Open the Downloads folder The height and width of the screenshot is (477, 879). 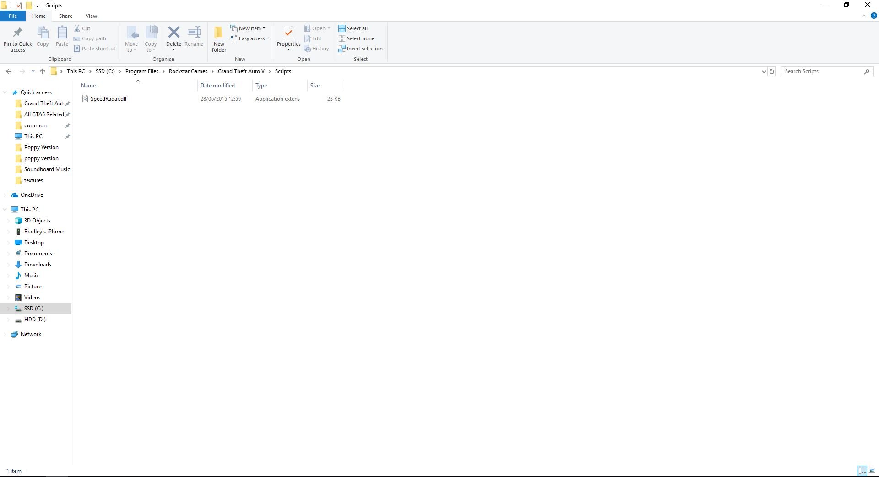(x=38, y=265)
